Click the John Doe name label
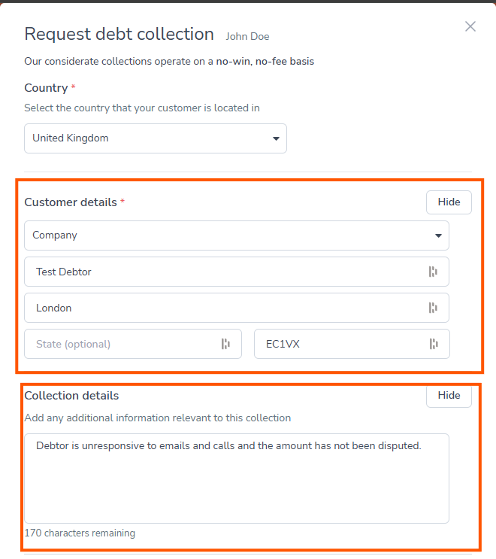The image size is (496, 559). (x=247, y=36)
